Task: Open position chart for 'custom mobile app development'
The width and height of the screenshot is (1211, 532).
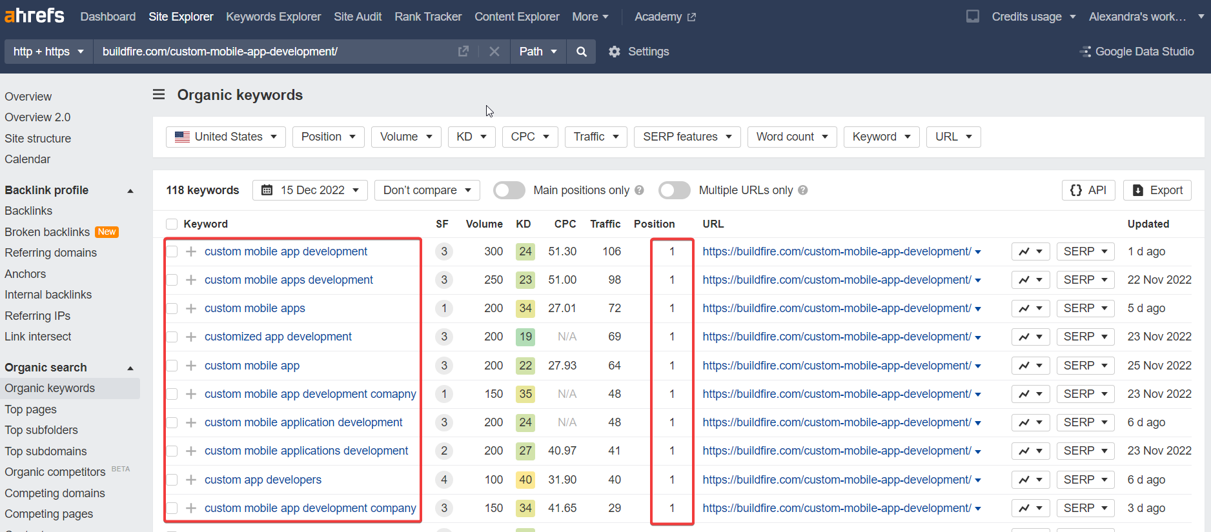Action: tap(1031, 251)
